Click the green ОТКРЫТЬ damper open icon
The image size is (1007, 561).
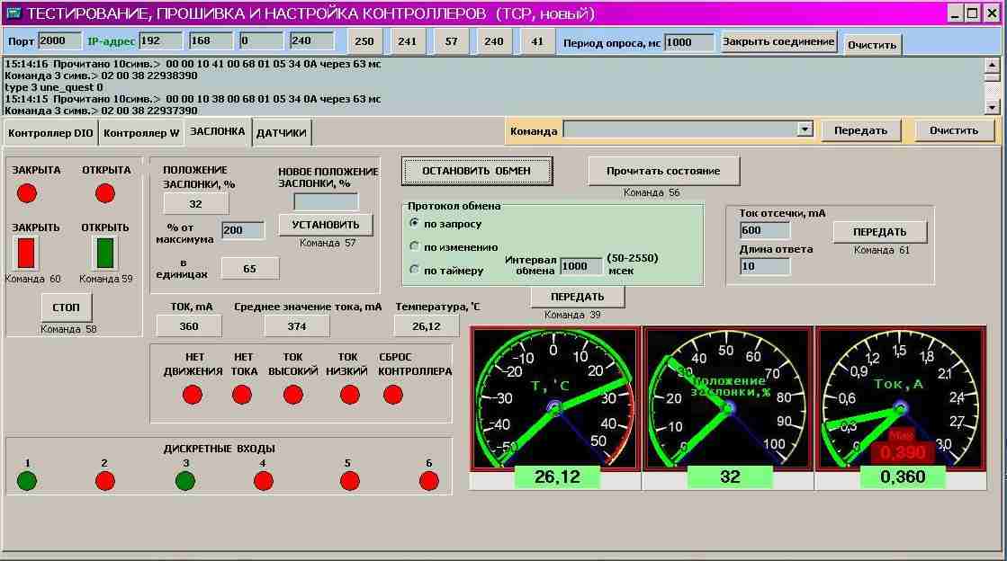tap(105, 254)
